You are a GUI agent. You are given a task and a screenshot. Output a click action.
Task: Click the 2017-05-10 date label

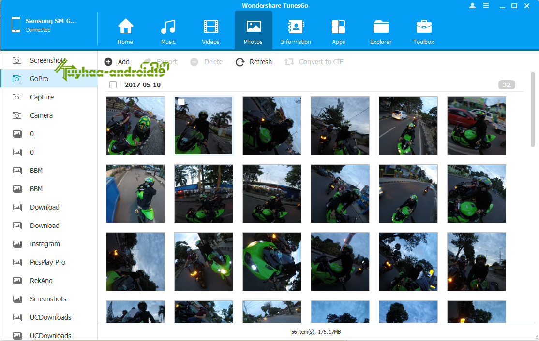tap(143, 85)
